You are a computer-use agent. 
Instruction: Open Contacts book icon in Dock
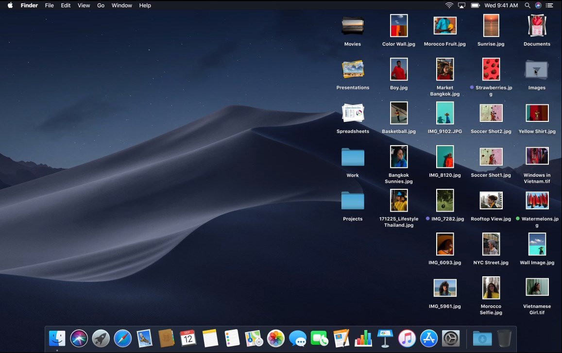point(166,338)
